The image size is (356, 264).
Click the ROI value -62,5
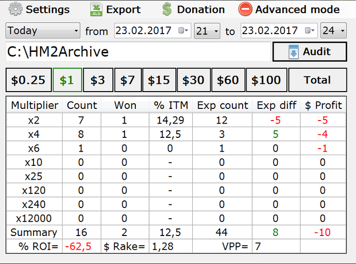pyautogui.click(x=78, y=247)
